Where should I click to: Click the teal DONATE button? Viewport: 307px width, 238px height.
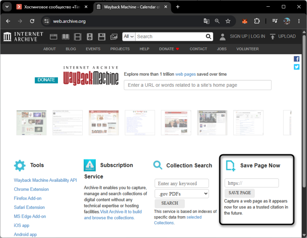coord(46,80)
